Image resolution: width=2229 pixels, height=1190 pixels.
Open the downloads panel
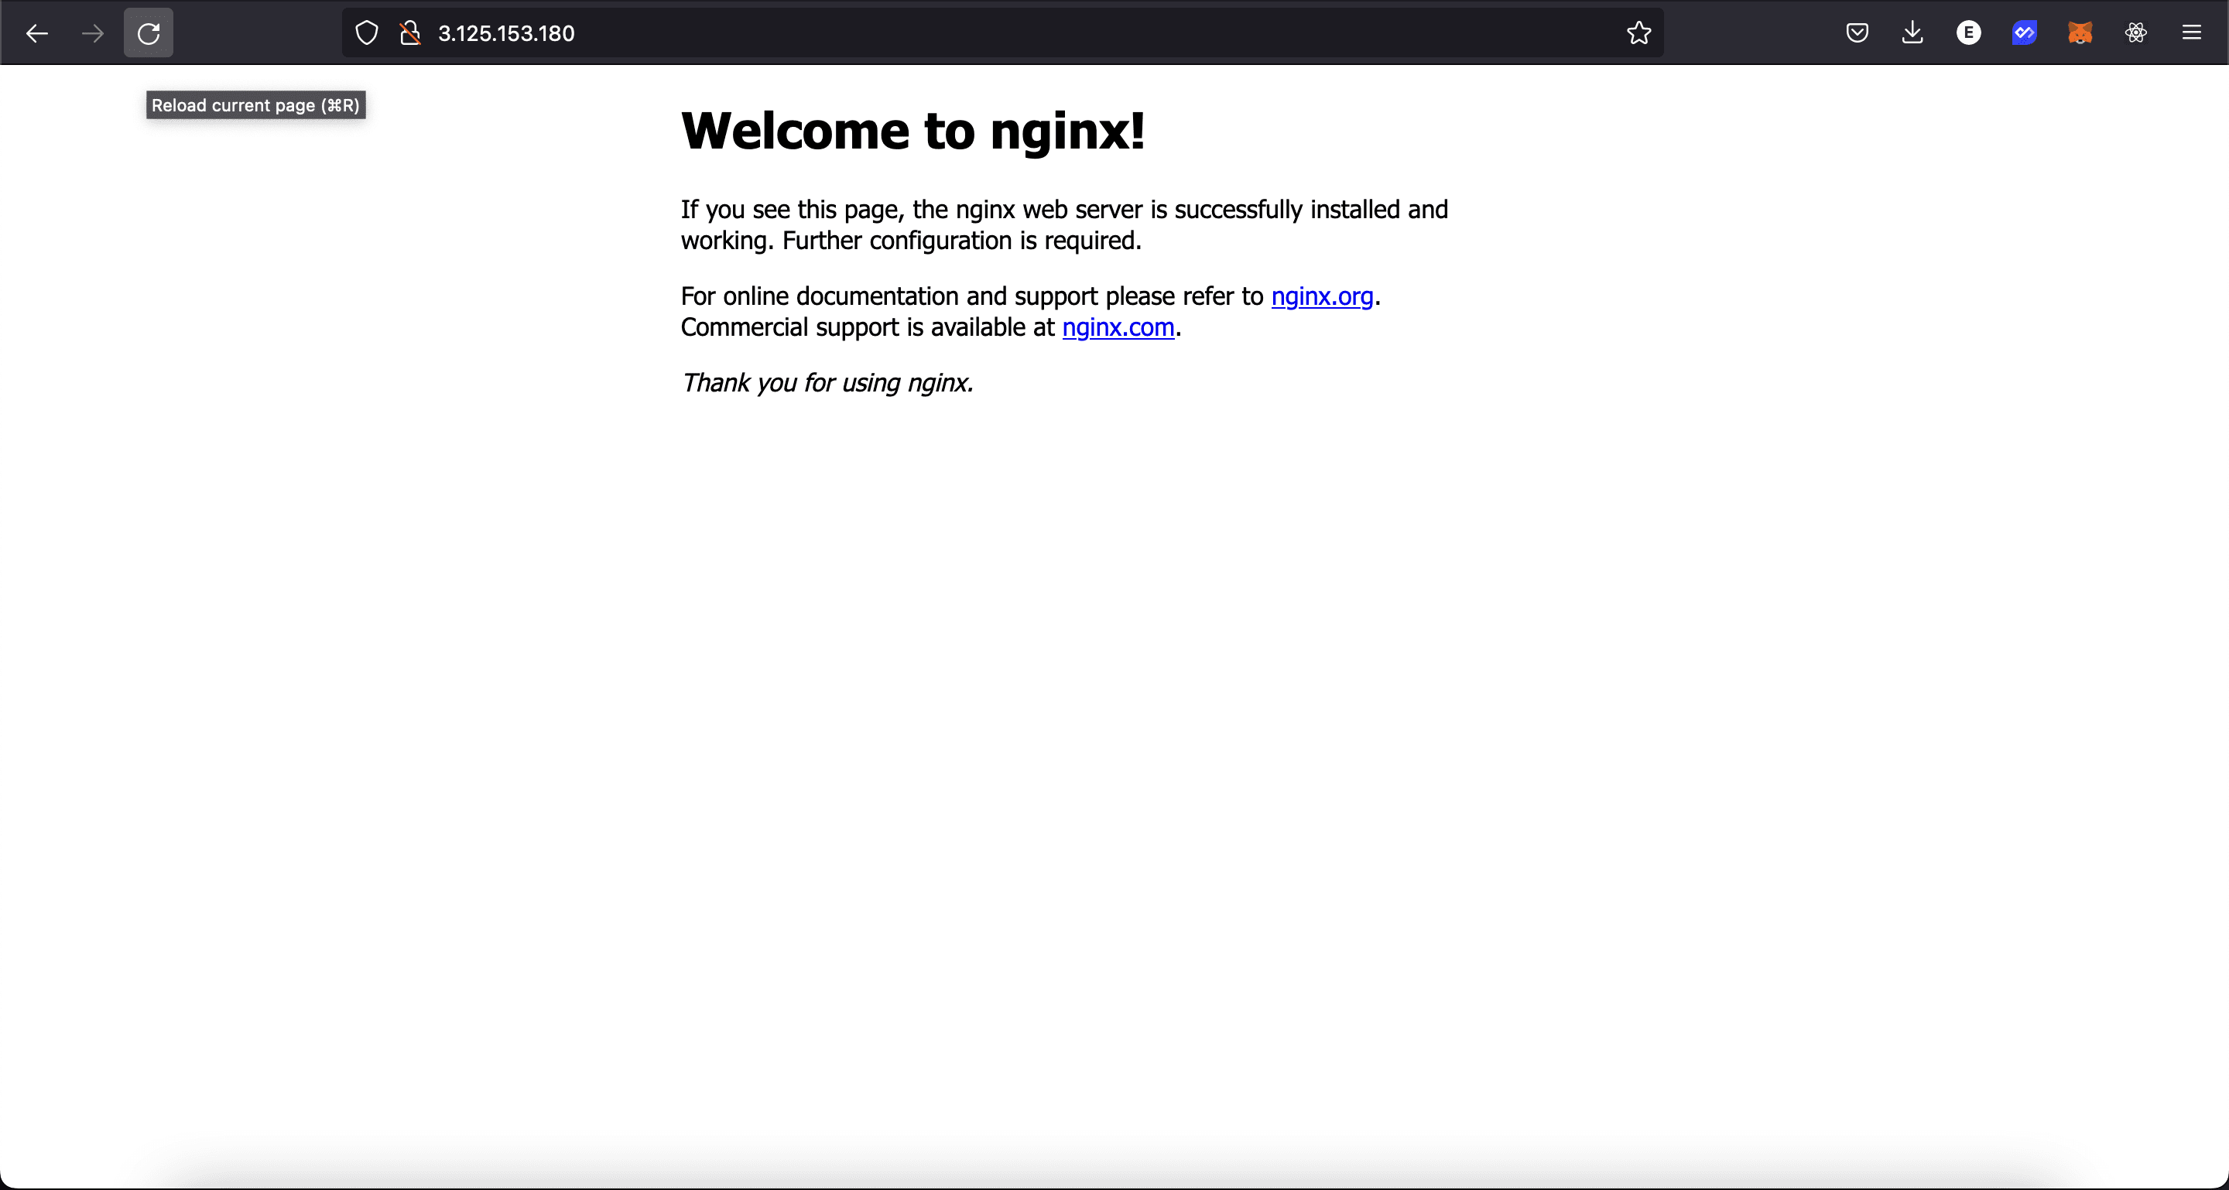(1913, 32)
